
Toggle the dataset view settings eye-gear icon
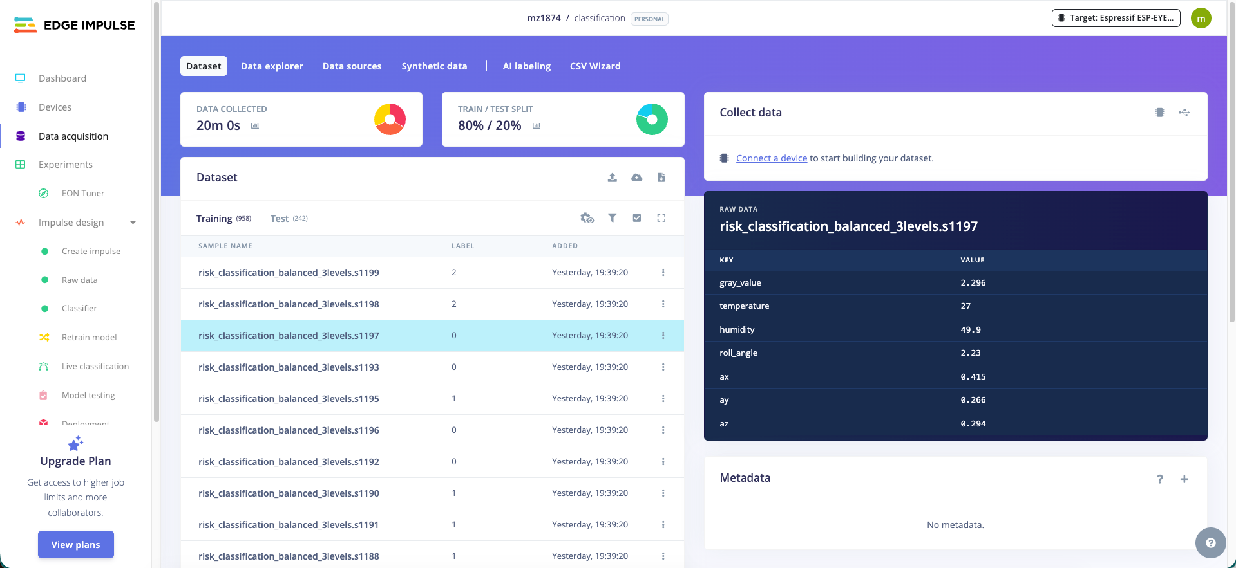(587, 218)
